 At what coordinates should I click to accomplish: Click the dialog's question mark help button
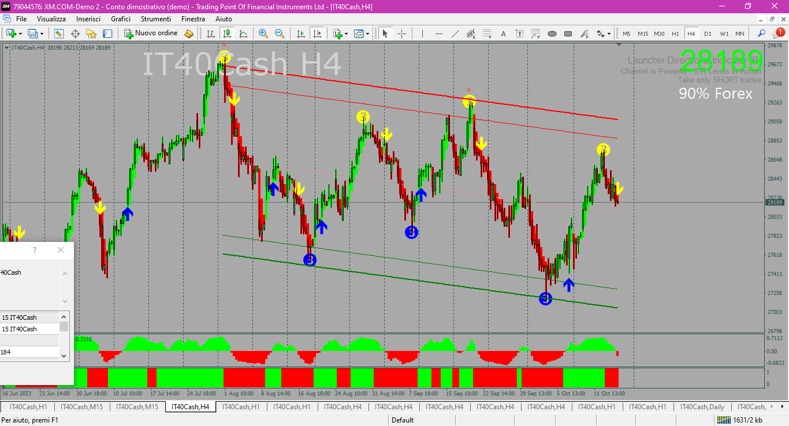point(35,250)
